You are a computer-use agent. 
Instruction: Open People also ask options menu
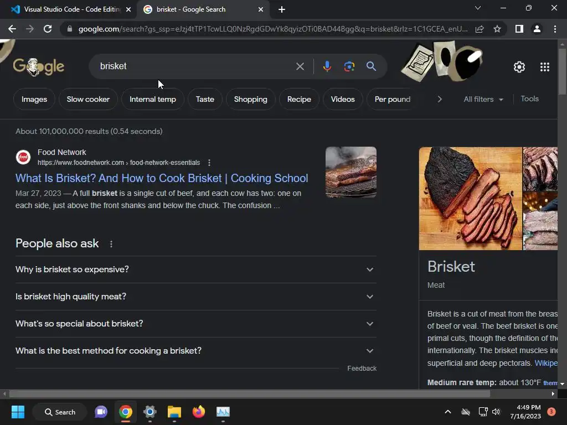pos(111,244)
